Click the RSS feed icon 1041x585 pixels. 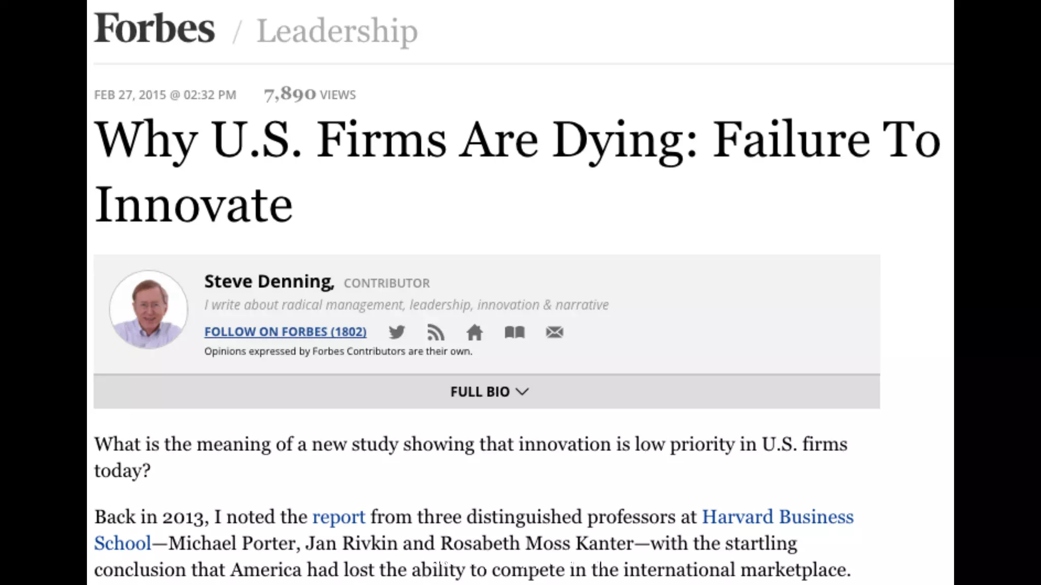[436, 333]
